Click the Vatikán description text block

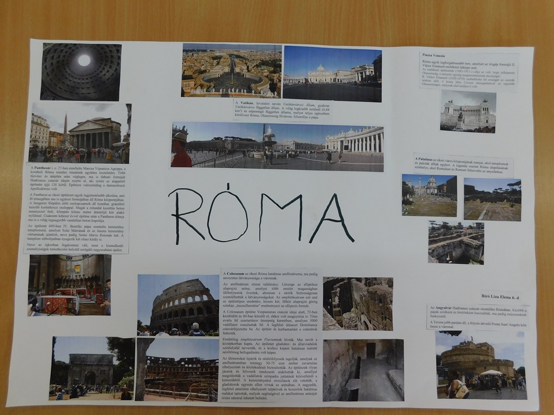point(281,110)
